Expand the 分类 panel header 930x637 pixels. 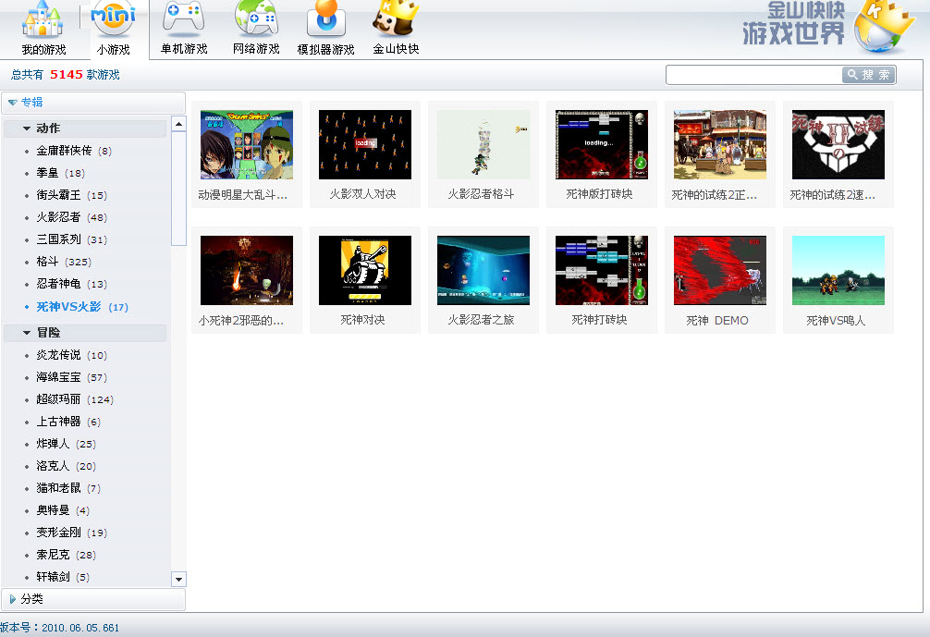(93, 599)
